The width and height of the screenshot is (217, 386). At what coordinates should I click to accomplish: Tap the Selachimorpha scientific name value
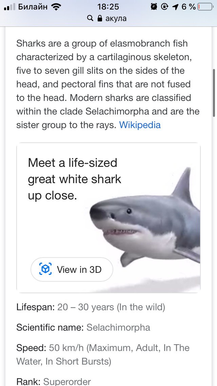click(118, 328)
